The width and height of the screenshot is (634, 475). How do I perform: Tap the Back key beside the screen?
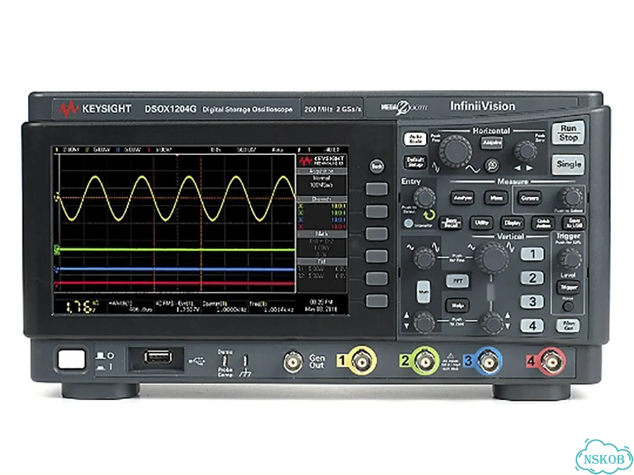pyautogui.click(x=376, y=166)
